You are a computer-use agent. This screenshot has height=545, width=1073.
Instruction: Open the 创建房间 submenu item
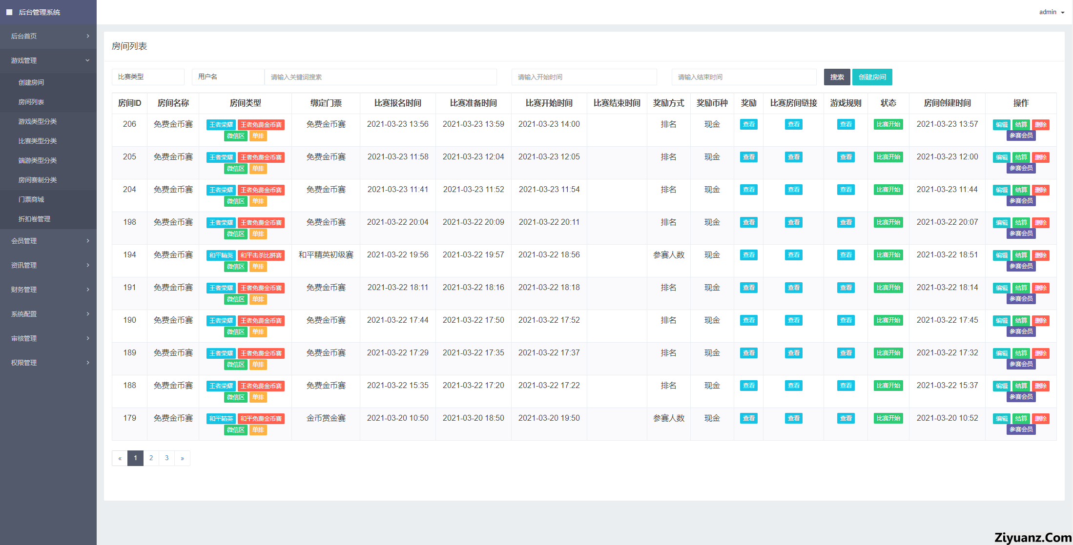tap(31, 82)
